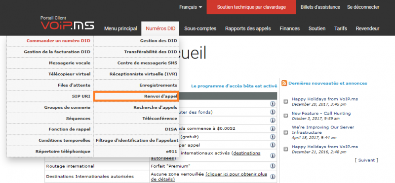Click the orange RSS feed icon
Screen dimensions: 395x183
[x=284, y=83]
